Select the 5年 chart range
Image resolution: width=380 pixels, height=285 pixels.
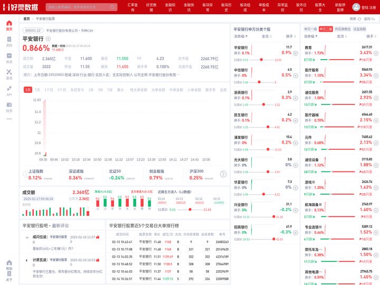pyautogui.click(x=110, y=90)
